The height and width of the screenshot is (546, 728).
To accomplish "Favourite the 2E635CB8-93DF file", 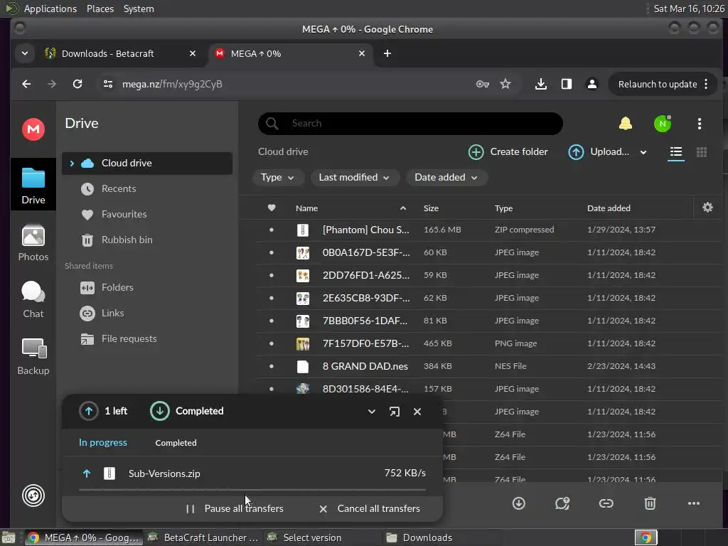I will tap(272, 298).
